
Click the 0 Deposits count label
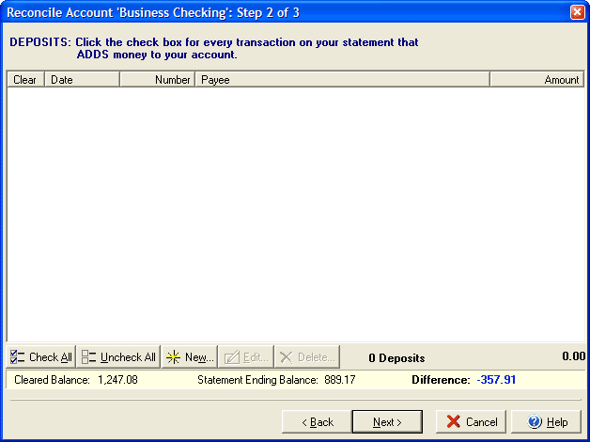coord(396,358)
